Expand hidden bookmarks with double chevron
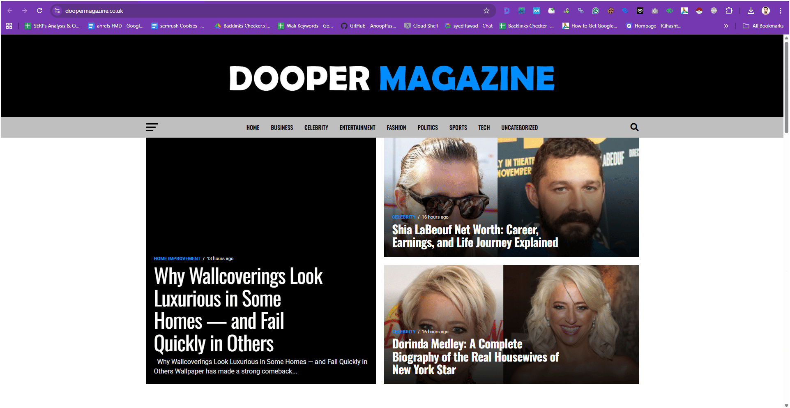790x408 pixels. click(726, 26)
